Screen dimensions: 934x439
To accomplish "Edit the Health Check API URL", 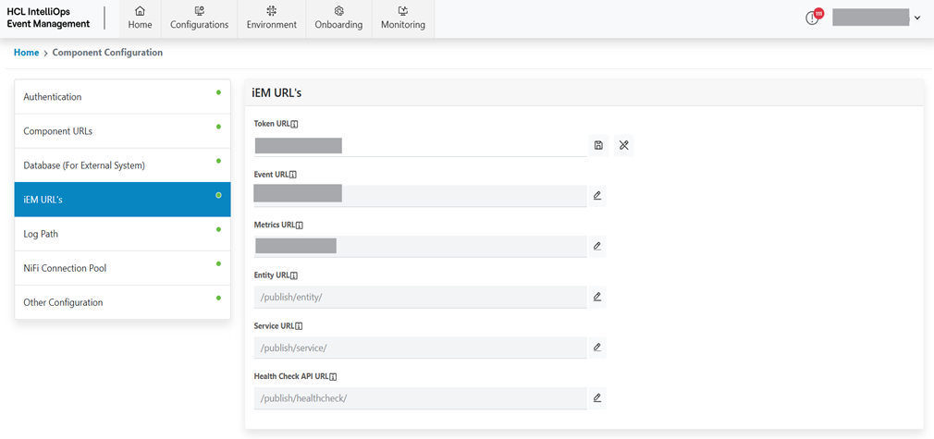I will pyautogui.click(x=597, y=398).
